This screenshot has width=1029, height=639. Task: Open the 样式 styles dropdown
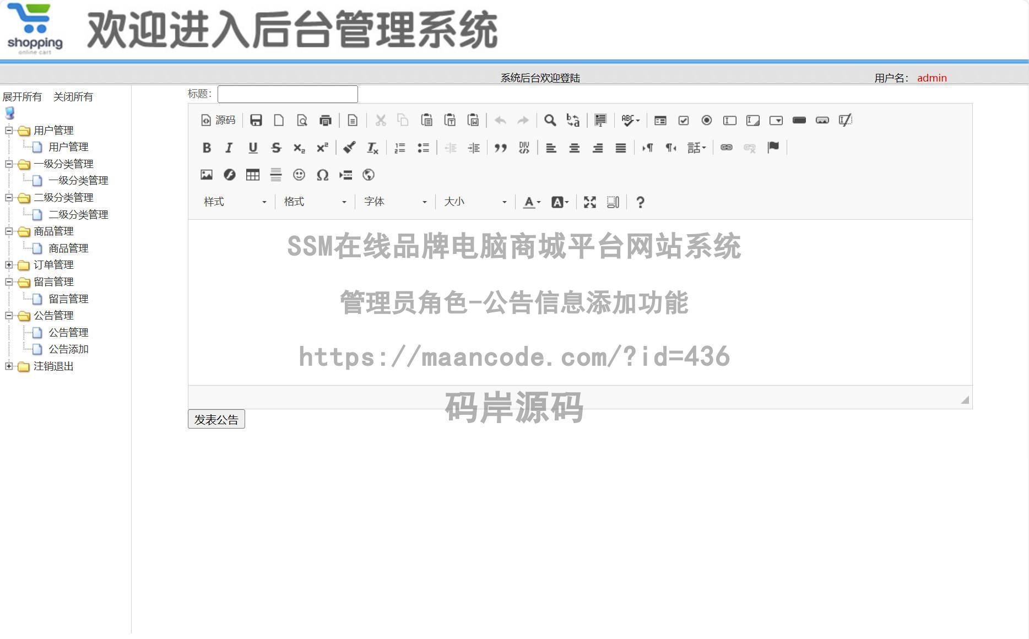click(235, 202)
